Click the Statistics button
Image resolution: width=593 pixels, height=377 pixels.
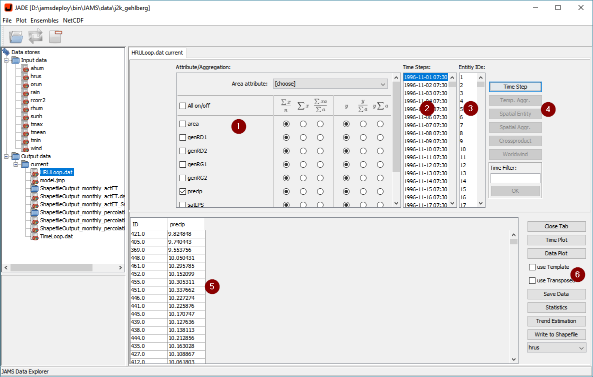pyautogui.click(x=556, y=308)
